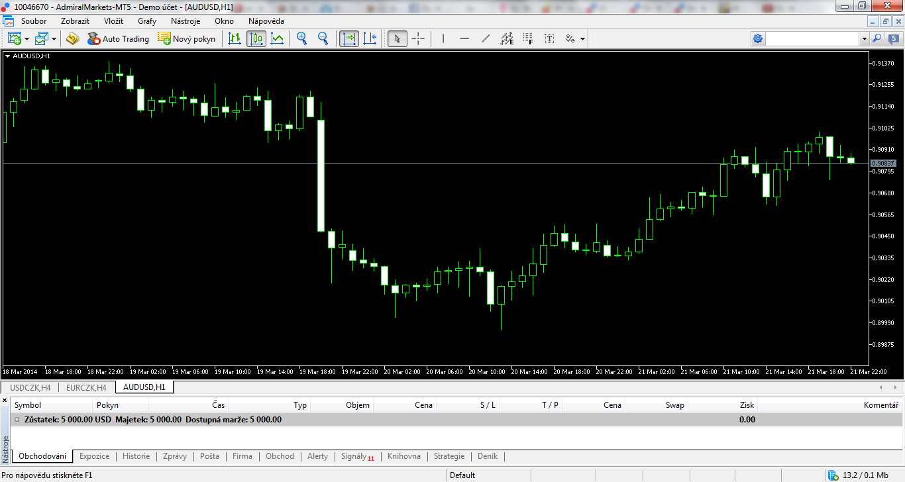The width and height of the screenshot is (905, 482).
Task: Select the horizontal line tool
Action: click(x=464, y=38)
